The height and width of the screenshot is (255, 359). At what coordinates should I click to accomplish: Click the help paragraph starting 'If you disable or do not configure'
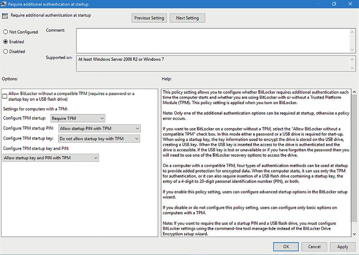(250, 210)
